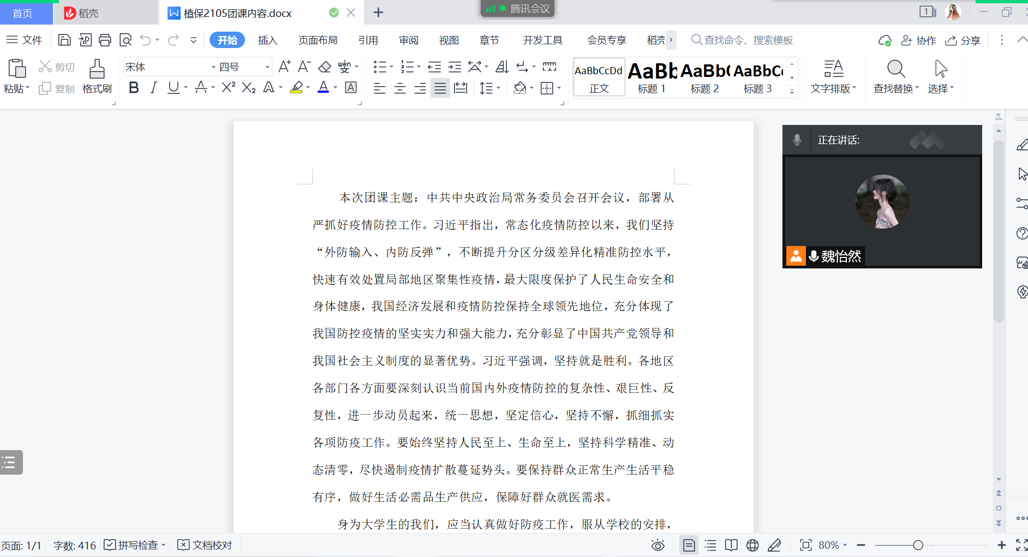The width and height of the screenshot is (1028, 557).
Task: Click the Share button
Action: (x=963, y=40)
